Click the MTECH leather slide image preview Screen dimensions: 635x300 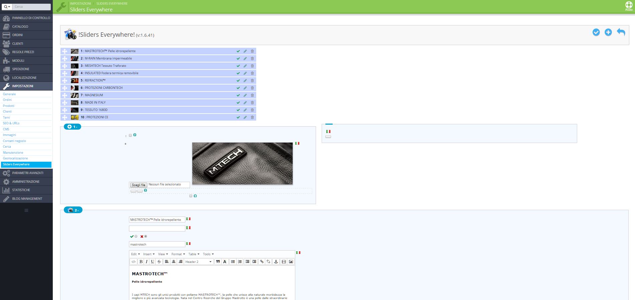[243, 163]
